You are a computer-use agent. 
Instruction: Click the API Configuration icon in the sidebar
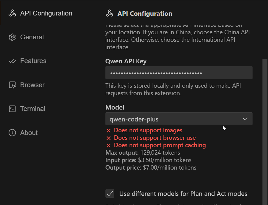12,13
